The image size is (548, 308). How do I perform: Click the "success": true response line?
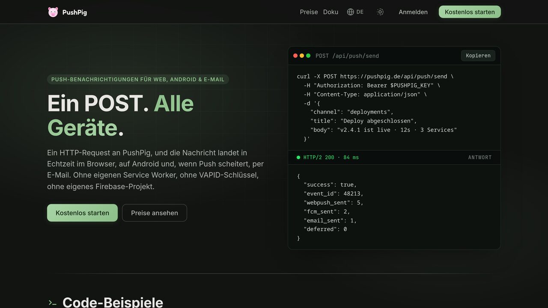pos(330,184)
